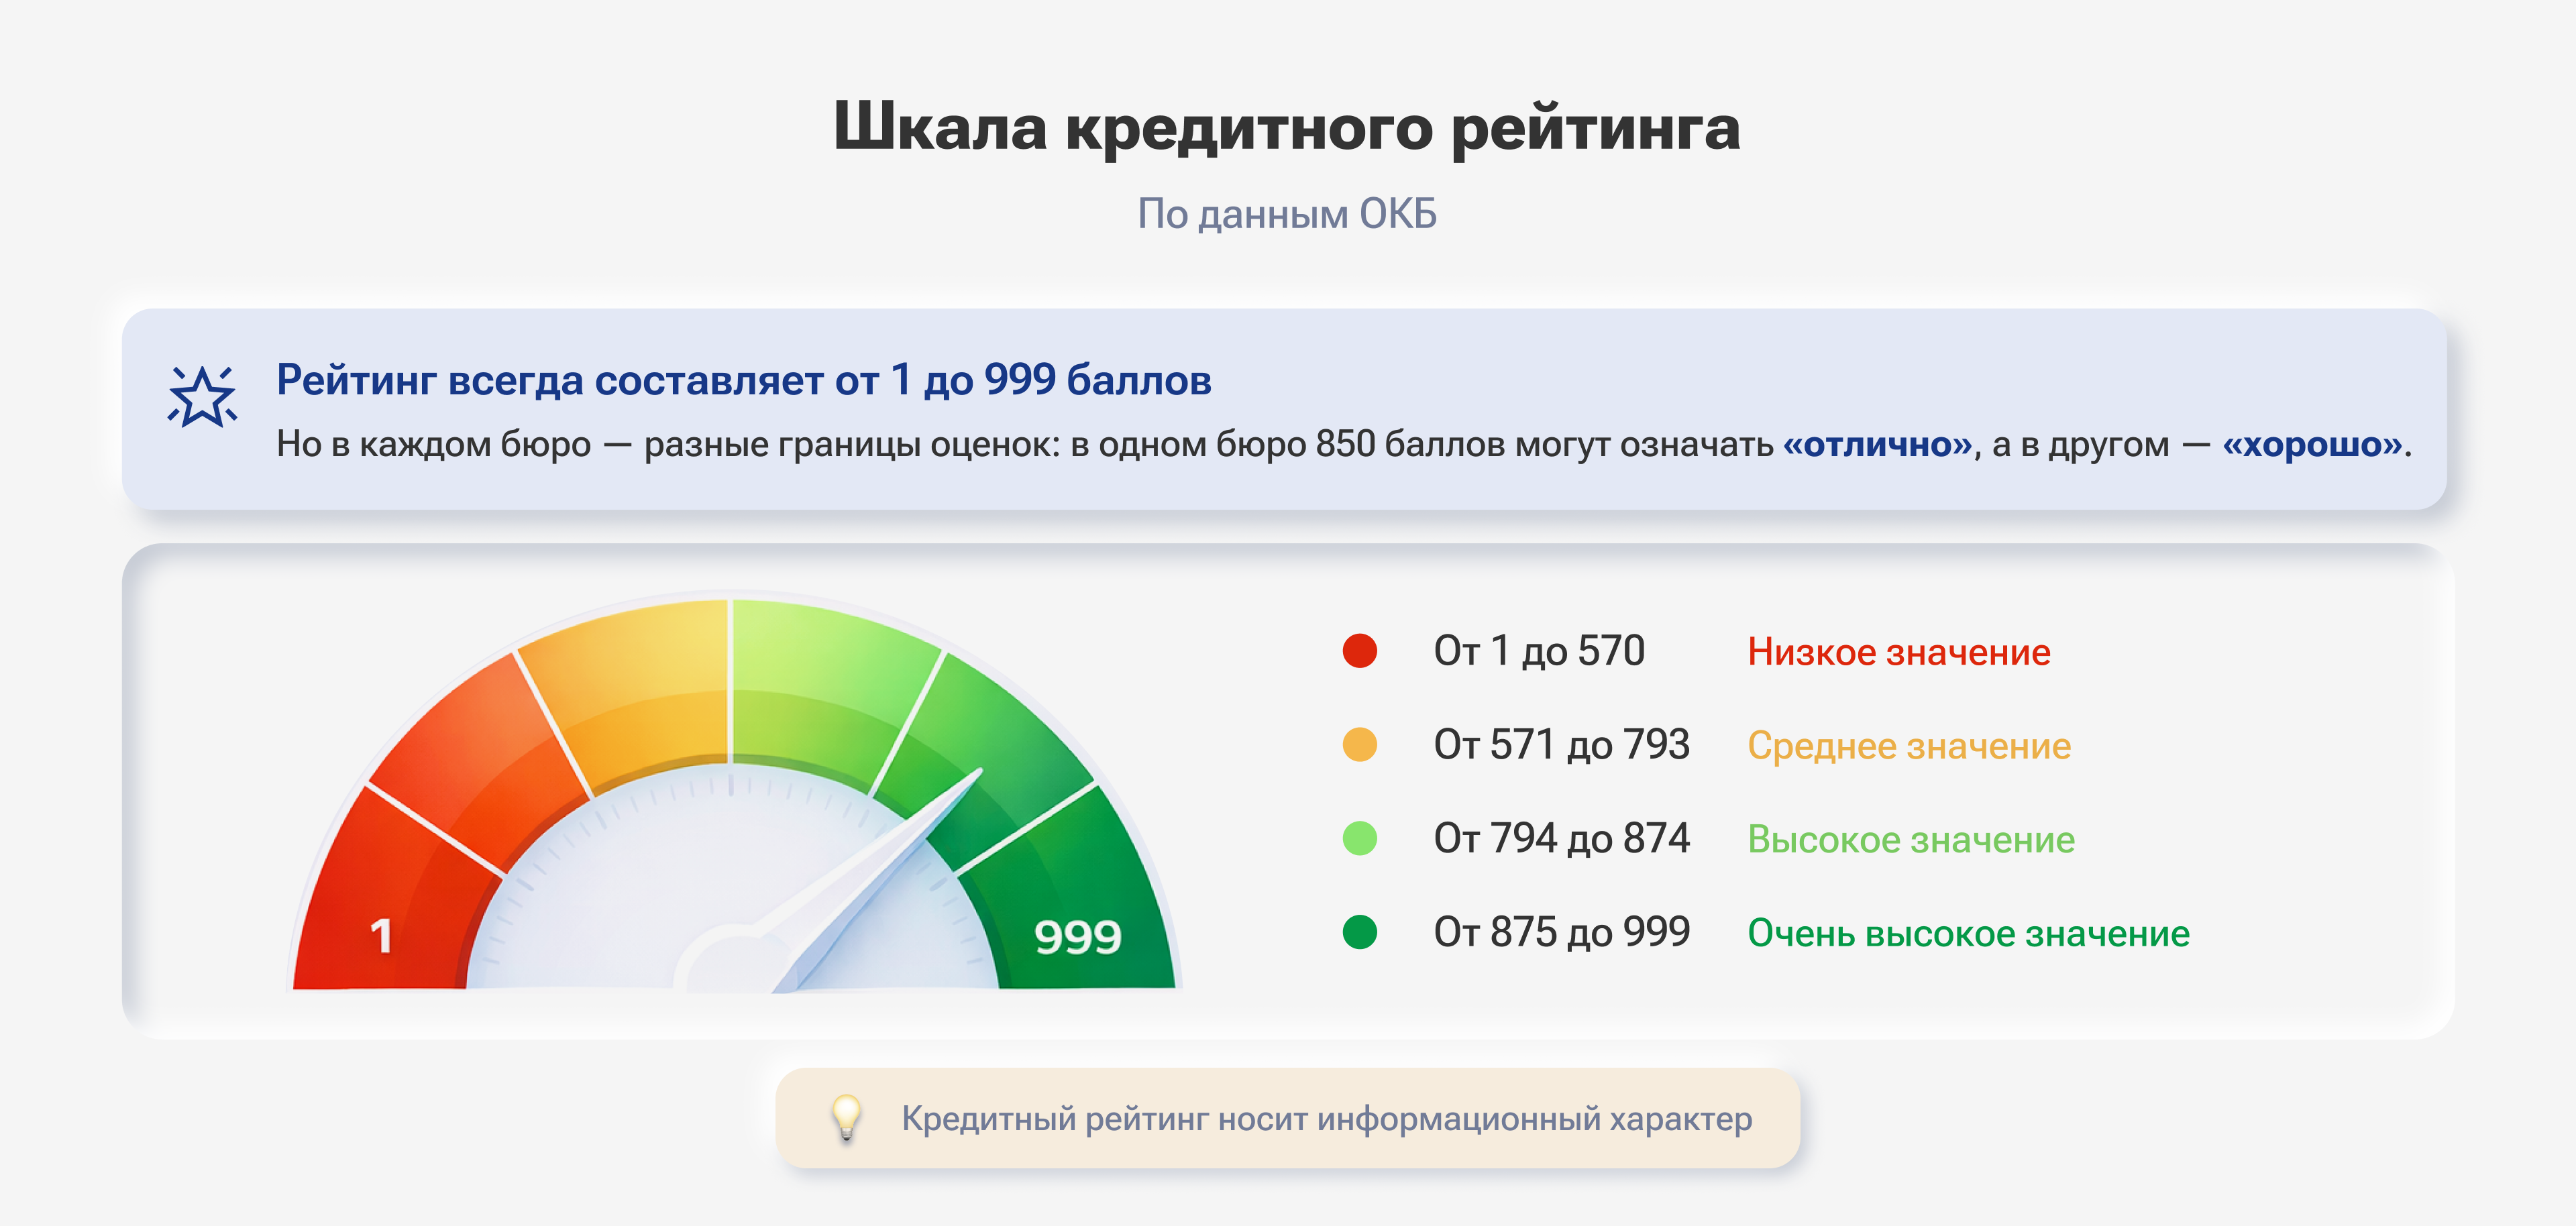Click the dark green legend dot
The image size is (2576, 1226).
coord(1359,932)
